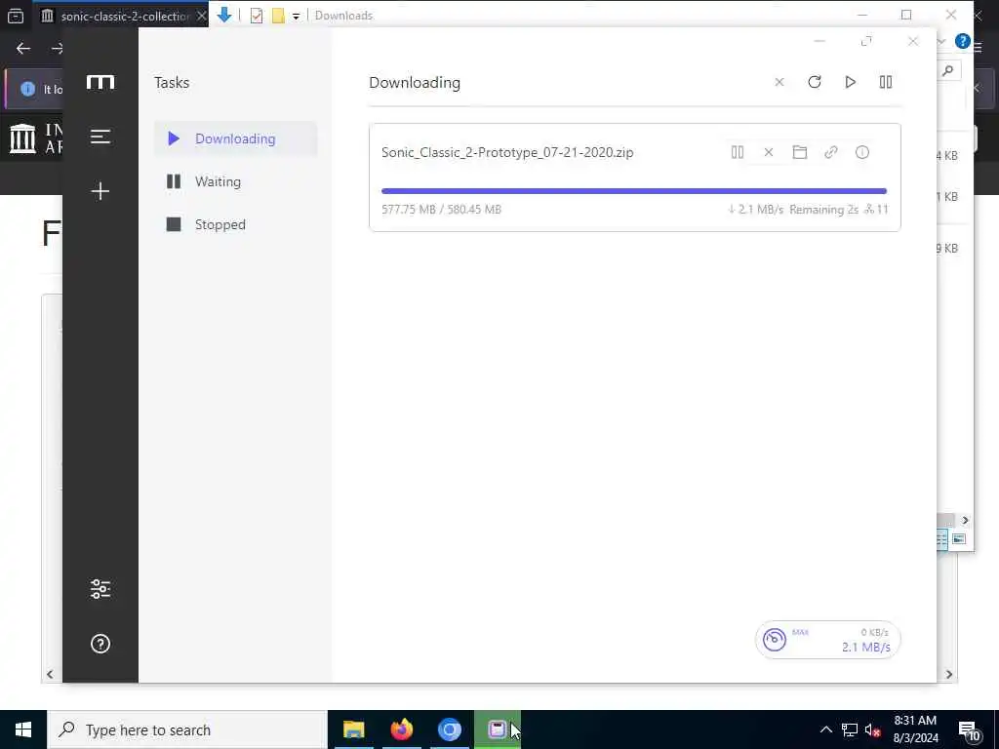The height and width of the screenshot is (749, 999).
Task: Click the search magnifier in Explorer window
Action: (948, 70)
